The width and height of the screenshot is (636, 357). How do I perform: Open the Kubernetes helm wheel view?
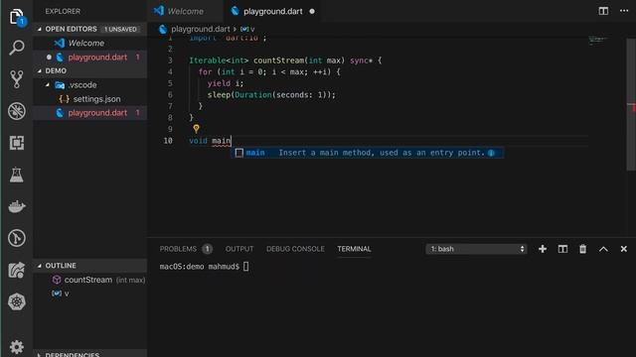coord(17,301)
